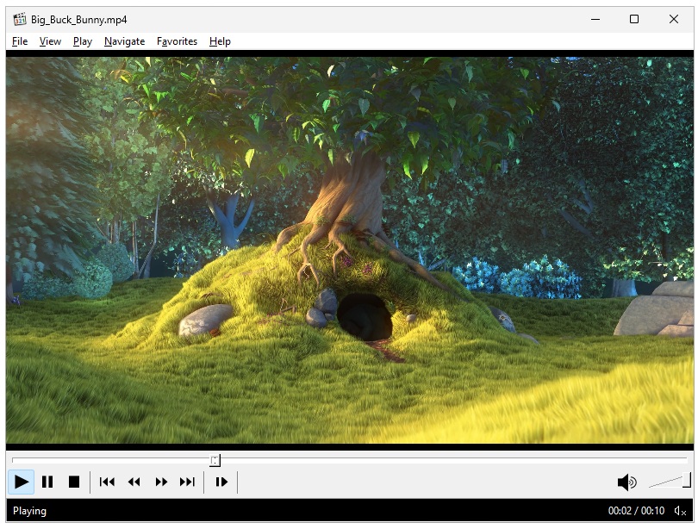Open the Help menu
Viewport: 698px width, 529px height.
pos(220,41)
